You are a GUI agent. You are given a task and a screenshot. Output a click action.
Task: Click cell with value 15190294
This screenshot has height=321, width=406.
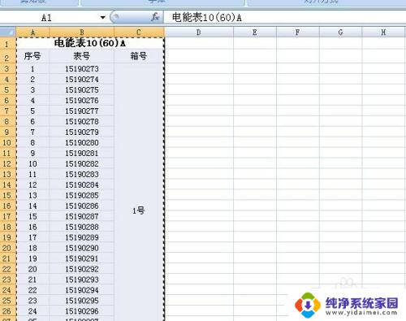pos(82,290)
